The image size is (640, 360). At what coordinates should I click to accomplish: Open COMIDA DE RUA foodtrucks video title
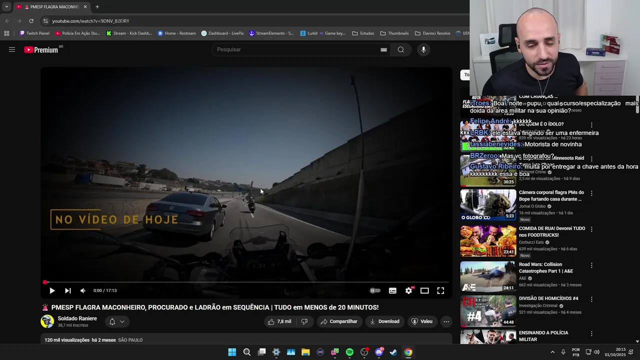tap(552, 231)
